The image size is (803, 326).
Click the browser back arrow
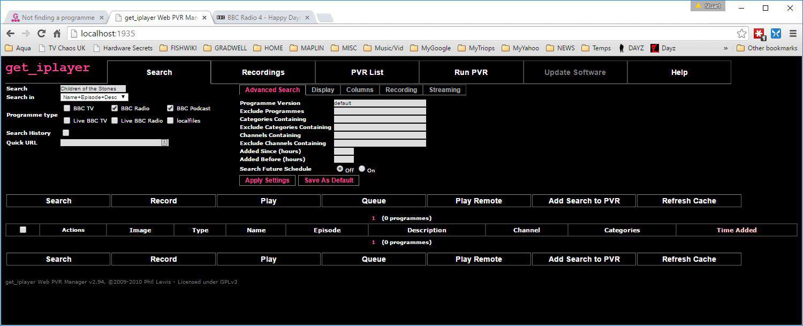click(11, 34)
